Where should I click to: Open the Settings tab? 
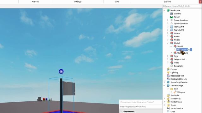[x=78, y=2]
